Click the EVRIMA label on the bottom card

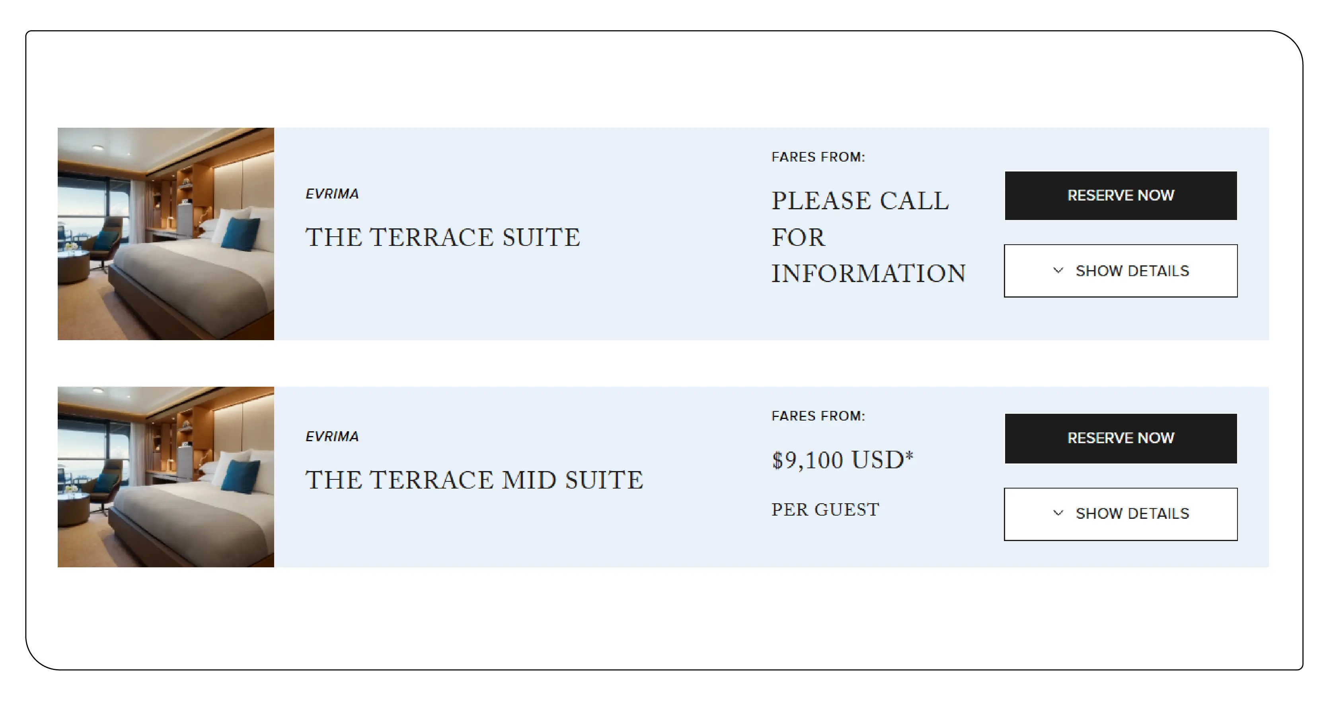tap(333, 436)
